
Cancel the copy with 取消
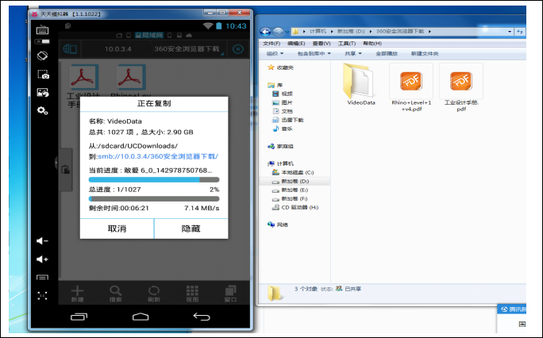tap(117, 229)
